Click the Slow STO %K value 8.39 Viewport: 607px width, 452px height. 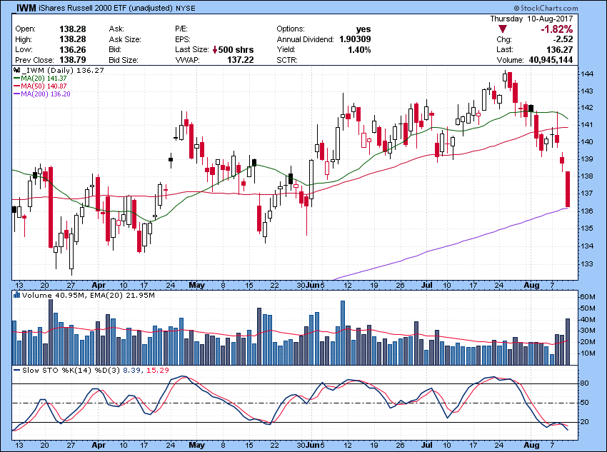131,370
